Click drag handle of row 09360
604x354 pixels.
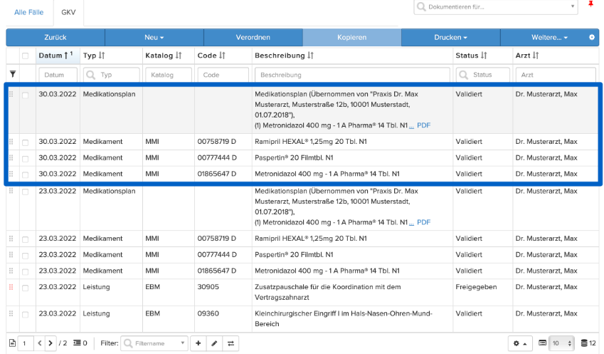tap(11, 313)
